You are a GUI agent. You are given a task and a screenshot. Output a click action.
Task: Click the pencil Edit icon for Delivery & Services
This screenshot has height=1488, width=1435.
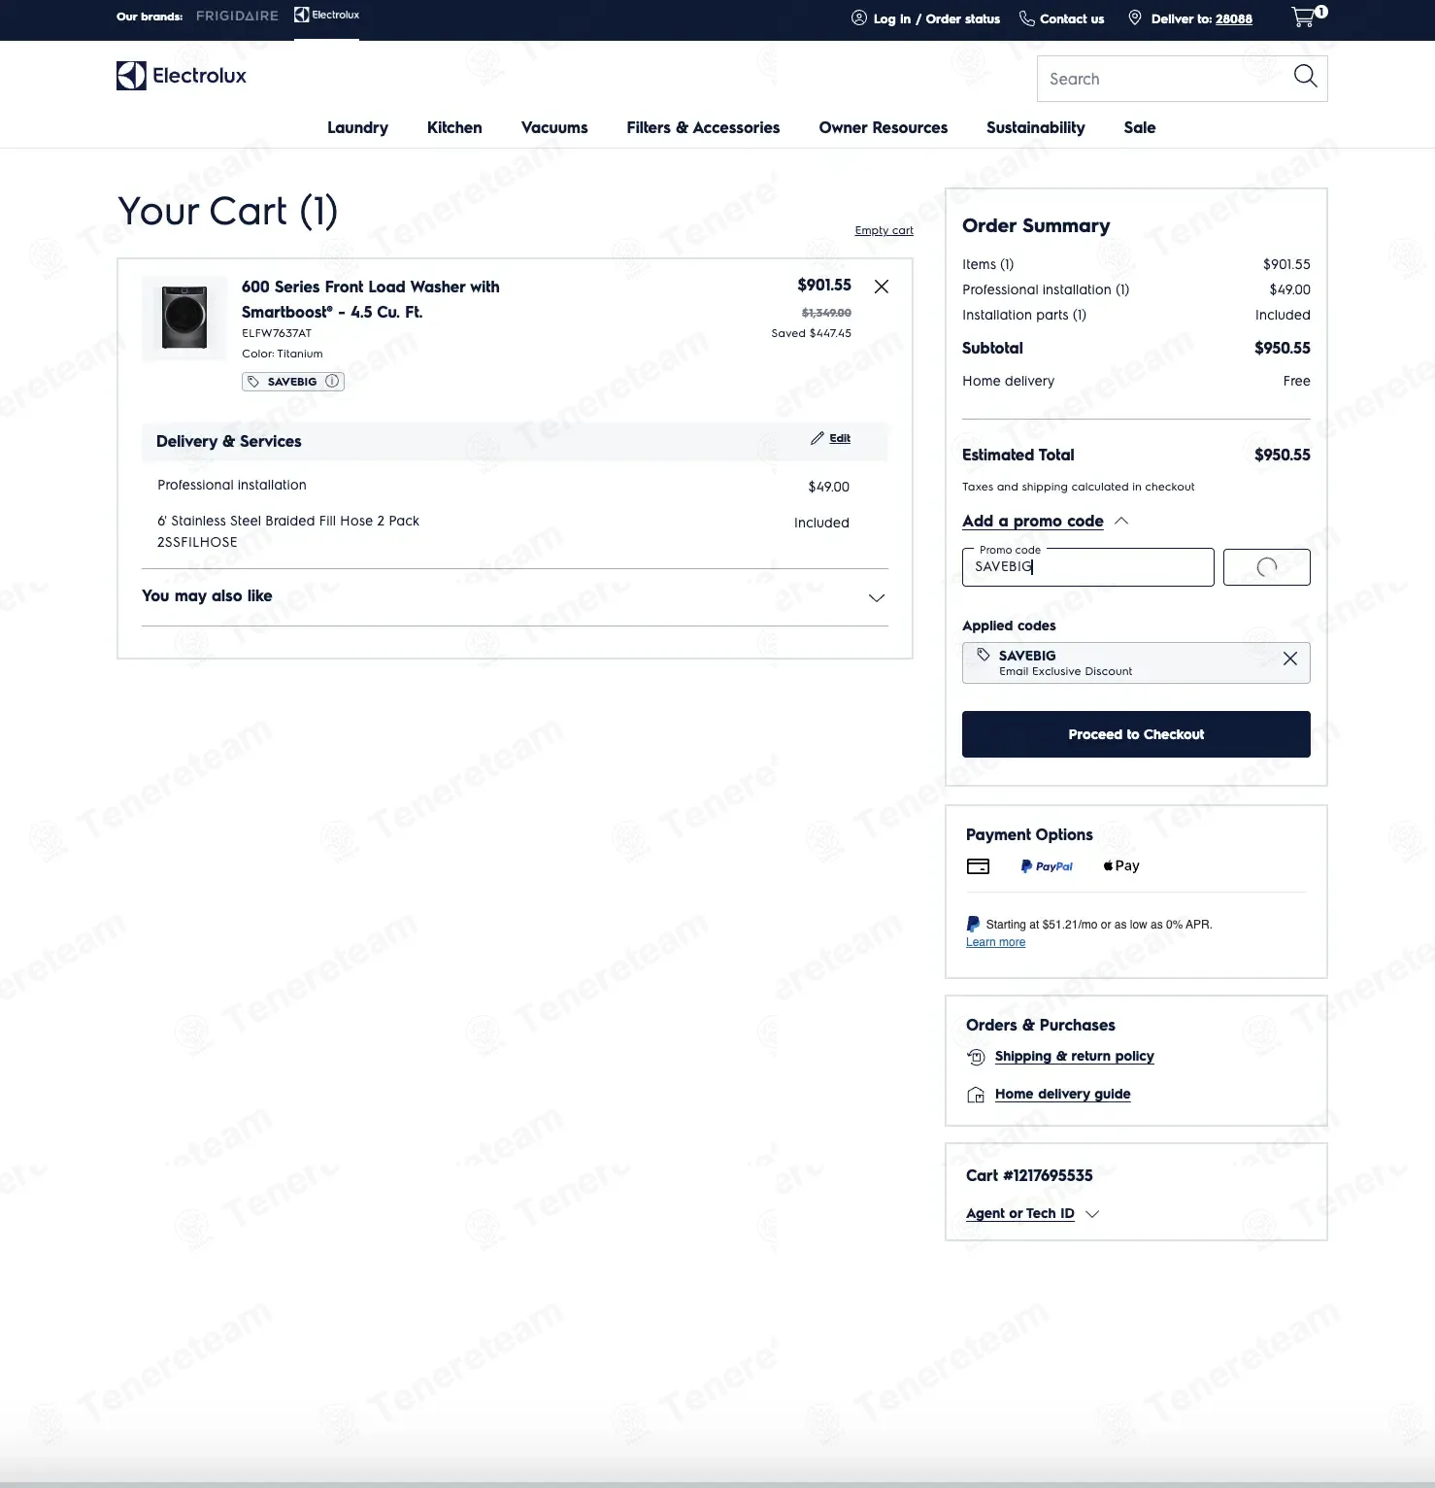tap(818, 438)
